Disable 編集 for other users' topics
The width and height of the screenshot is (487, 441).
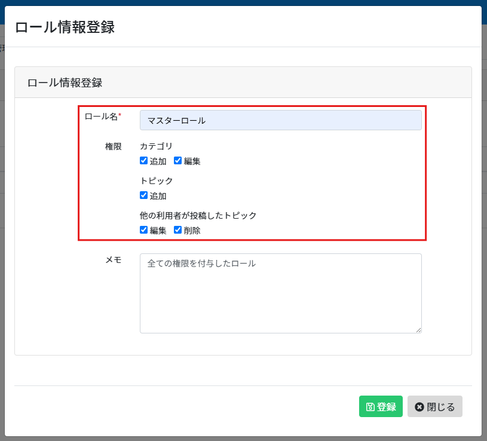point(143,230)
